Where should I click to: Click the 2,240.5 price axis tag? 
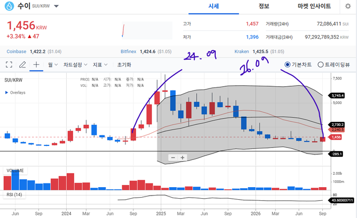tap(337, 130)
